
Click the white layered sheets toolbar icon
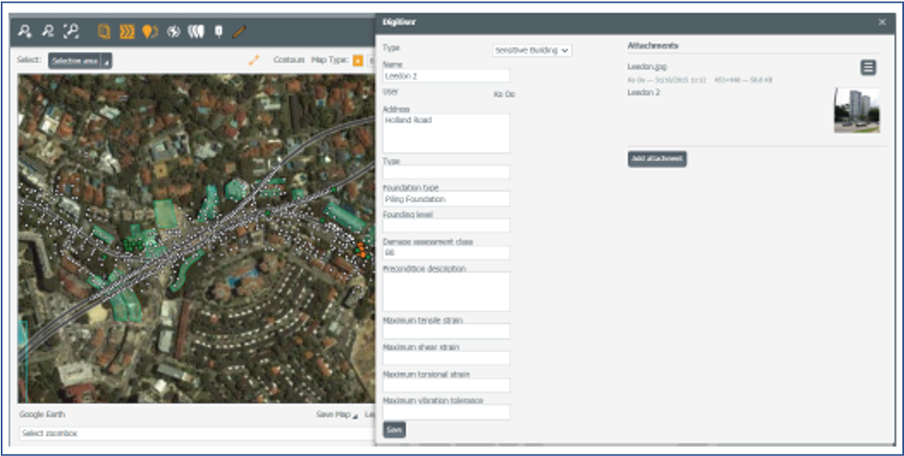tap(196, 31)
